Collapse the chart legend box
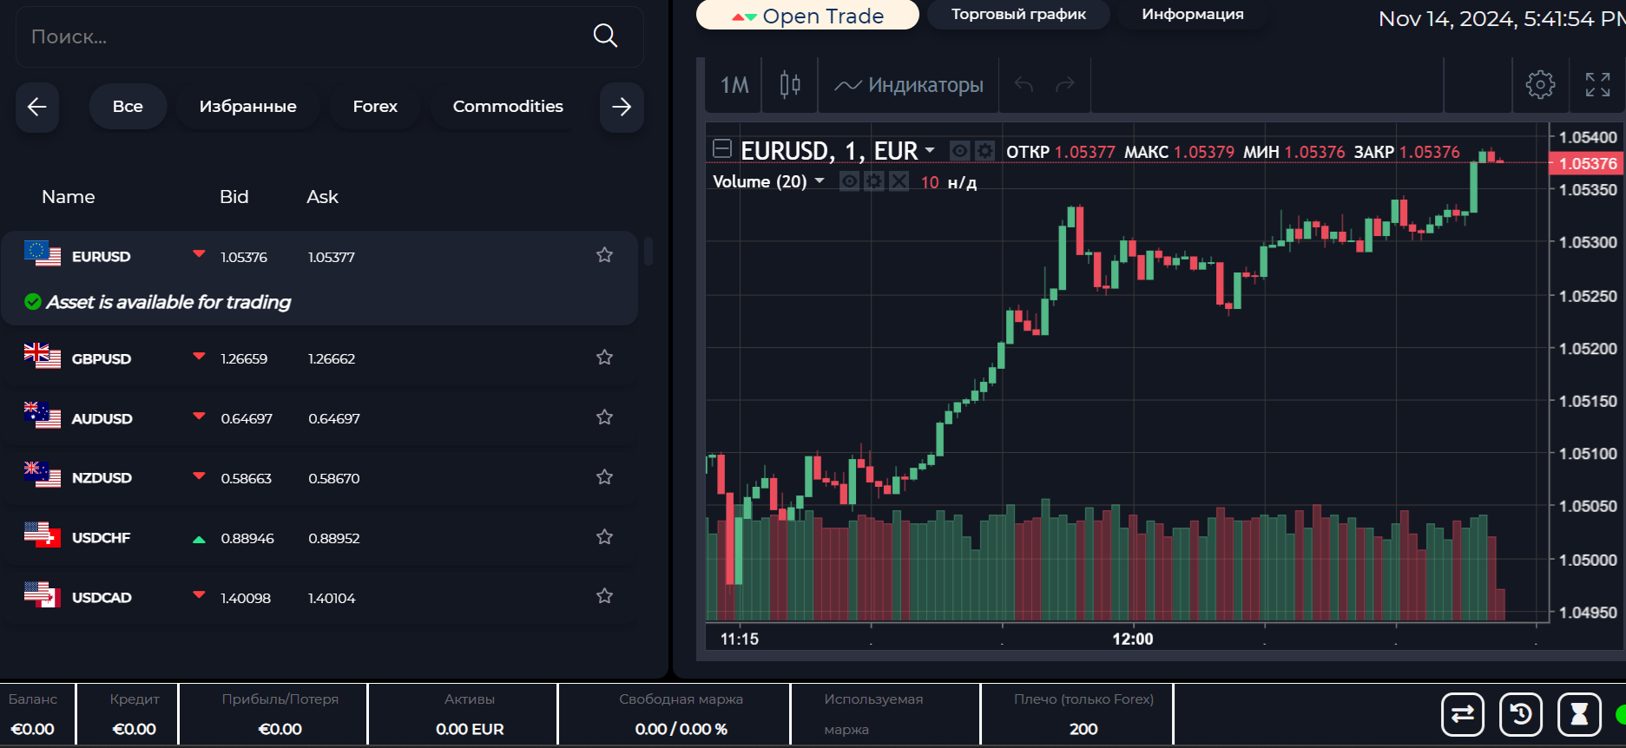Screen dimensions: 1626x748 (722, 148)
